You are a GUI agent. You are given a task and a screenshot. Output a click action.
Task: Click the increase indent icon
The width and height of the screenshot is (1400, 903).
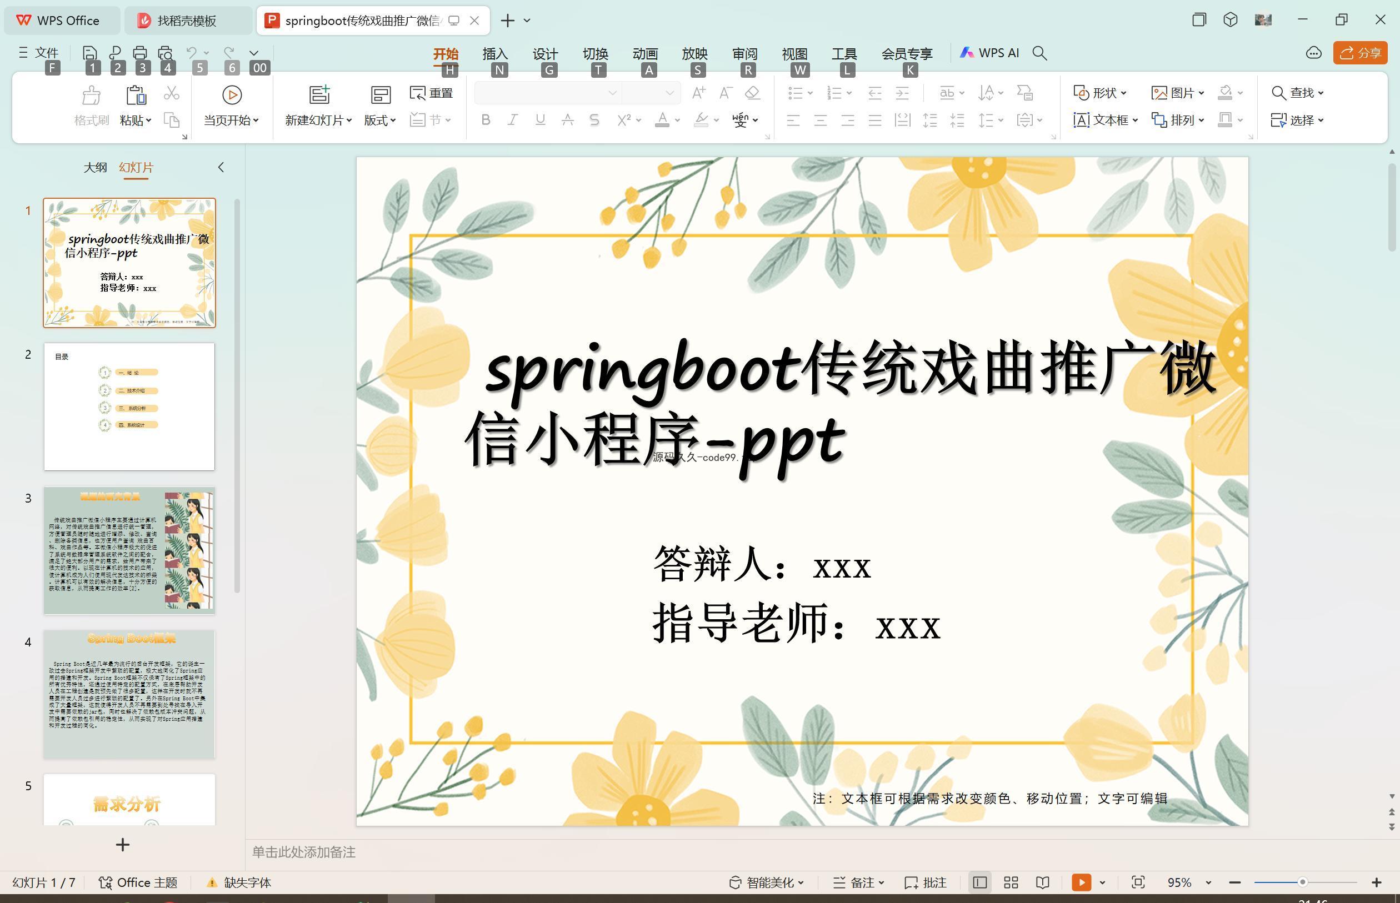coord(902,93)
